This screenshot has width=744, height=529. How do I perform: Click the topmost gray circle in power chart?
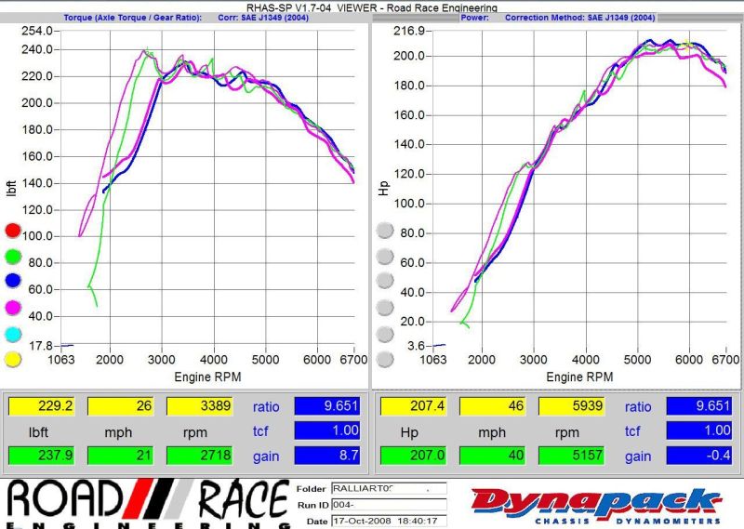click(384, 231)
